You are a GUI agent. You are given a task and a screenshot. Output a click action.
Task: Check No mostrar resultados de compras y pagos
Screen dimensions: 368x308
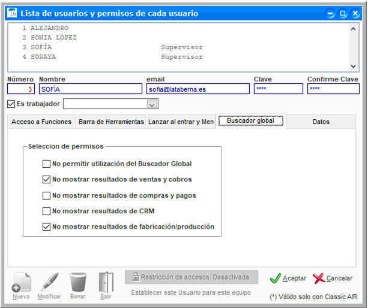46,195
